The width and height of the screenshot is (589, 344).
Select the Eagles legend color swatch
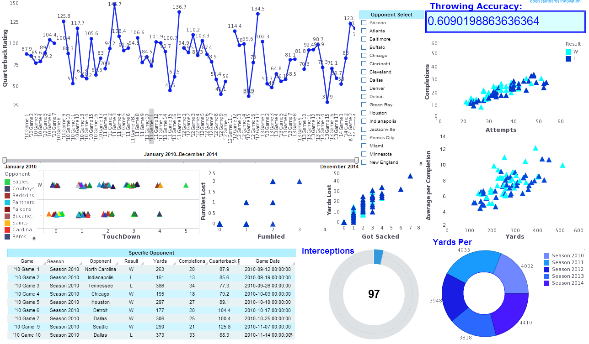pyautogui.click(x=7, y=182)
